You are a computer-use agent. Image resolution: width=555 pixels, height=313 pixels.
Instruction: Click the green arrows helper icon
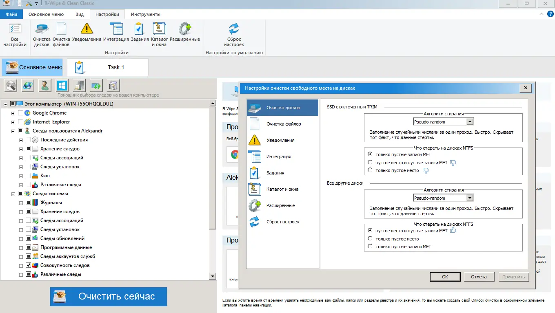tap(96, 86)
